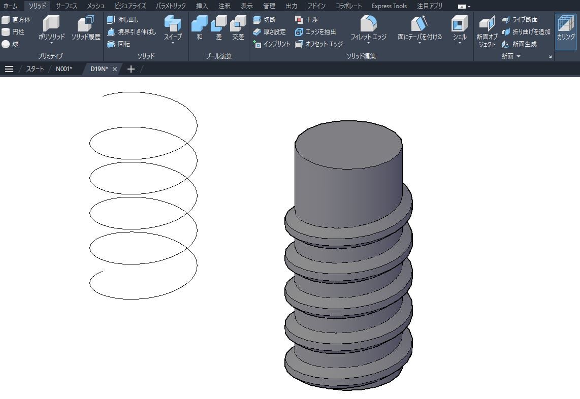Select the Box (直方体) primitive tool
The height and width of the screenshot is (399, 580).
tap(19, 19)
